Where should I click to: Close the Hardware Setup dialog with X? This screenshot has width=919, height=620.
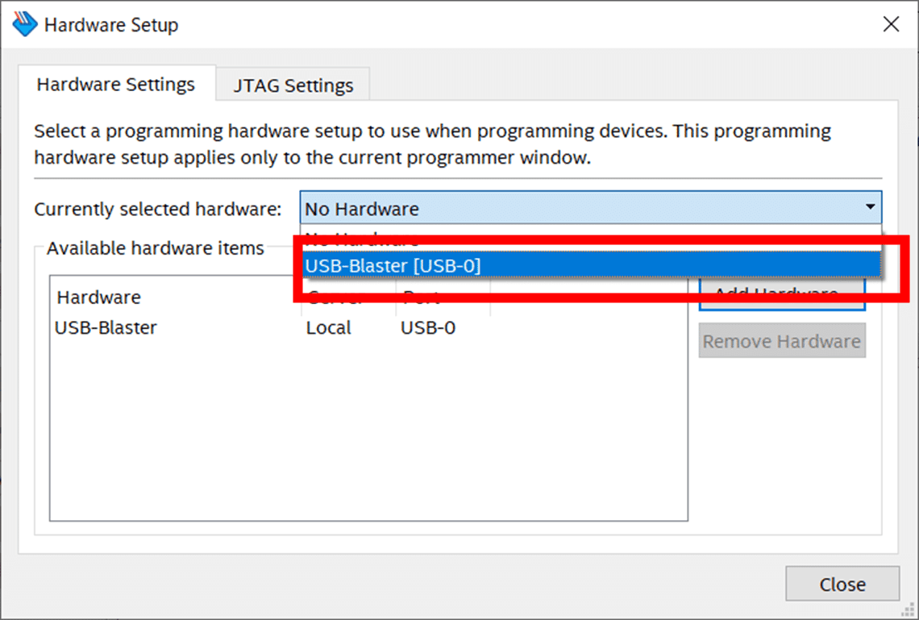pos(891,25)
